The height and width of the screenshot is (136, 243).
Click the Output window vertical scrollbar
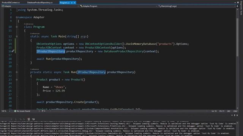coord(237,129)
